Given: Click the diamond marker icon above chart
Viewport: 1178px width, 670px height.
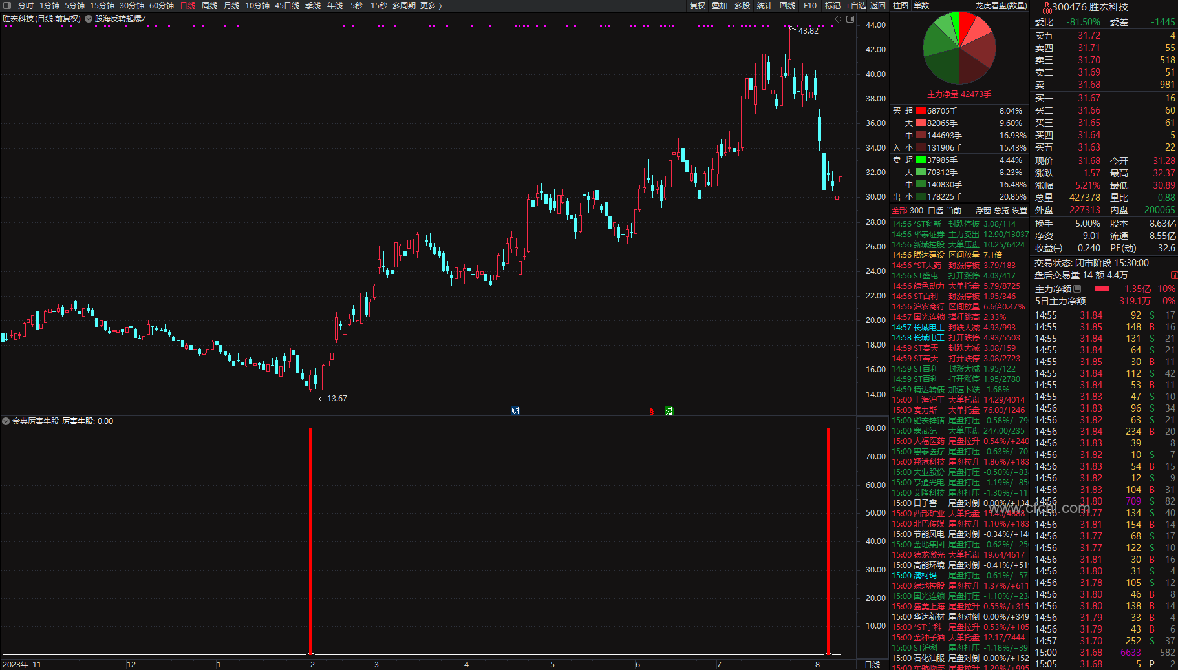Looking at the screenshot, I should point(839,19).
